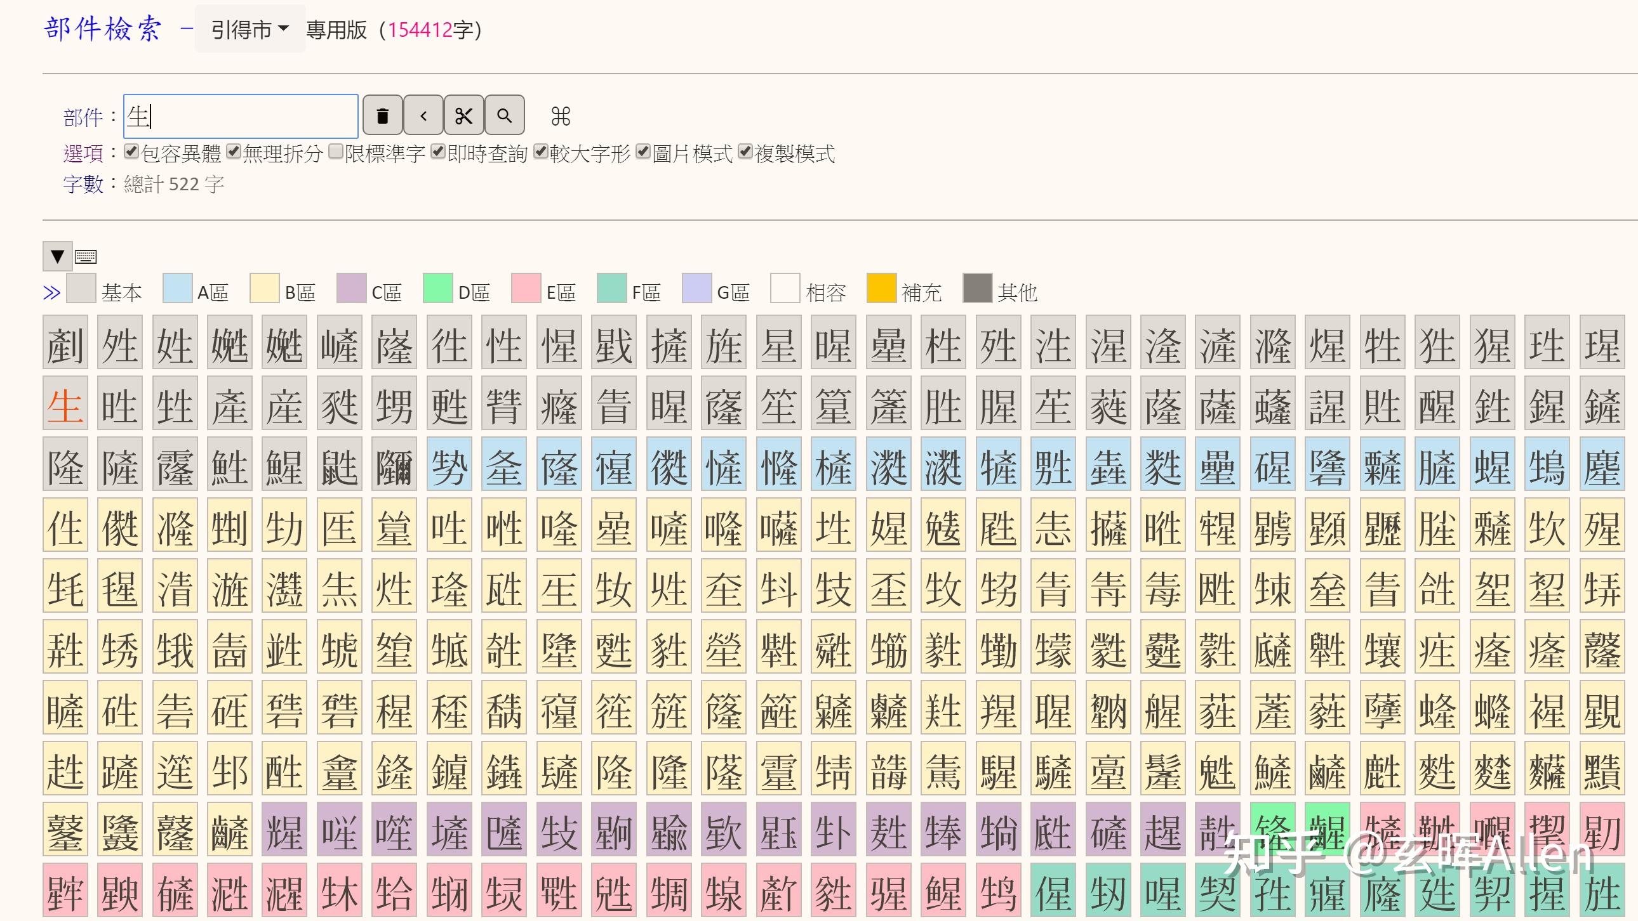Click the E區 pink swatch

(x=526, y=289)
